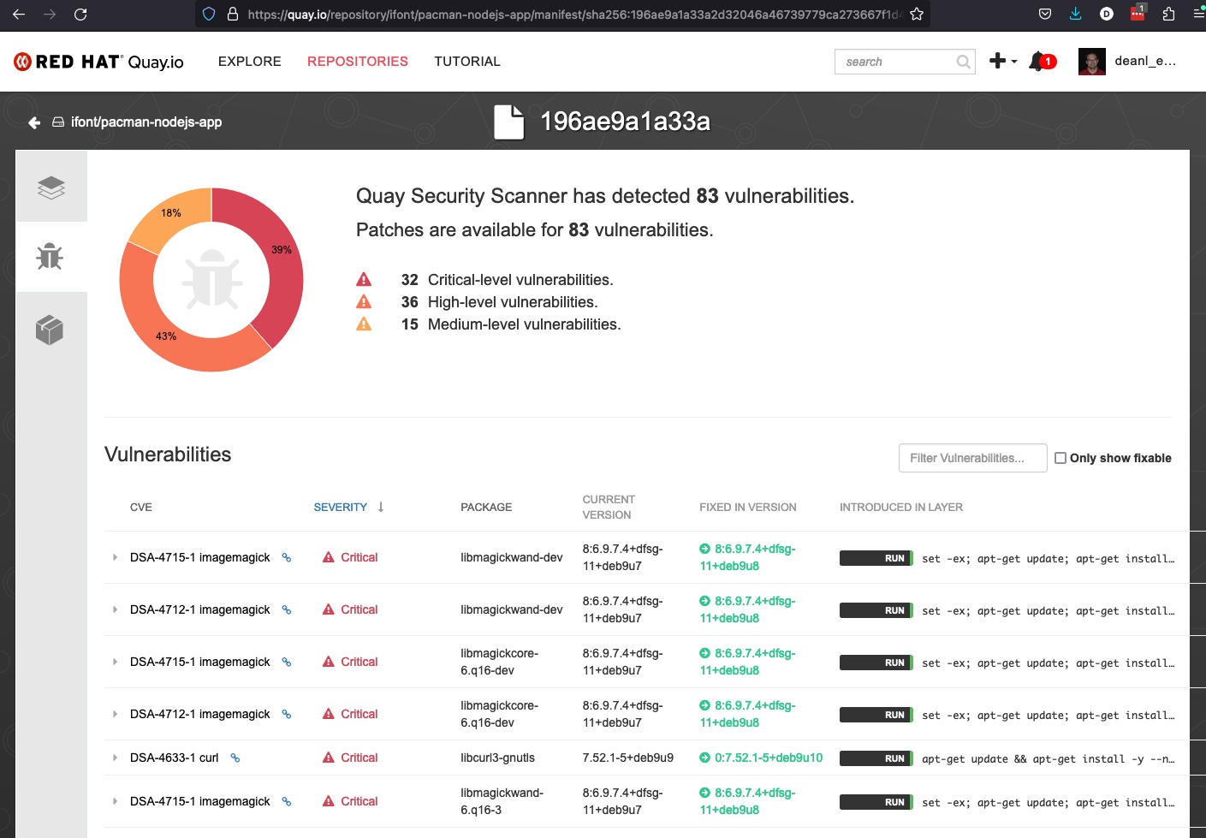The image size is (1206, 838).
Task: Open the REPOSITORIES menu item
Action: [358, 62]
